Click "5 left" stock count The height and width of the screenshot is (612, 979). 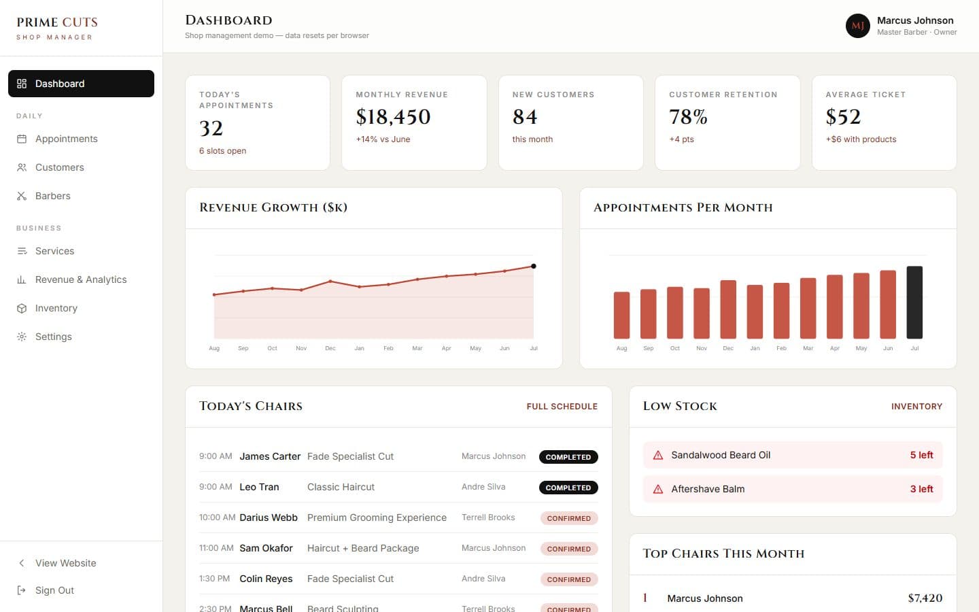921,455
